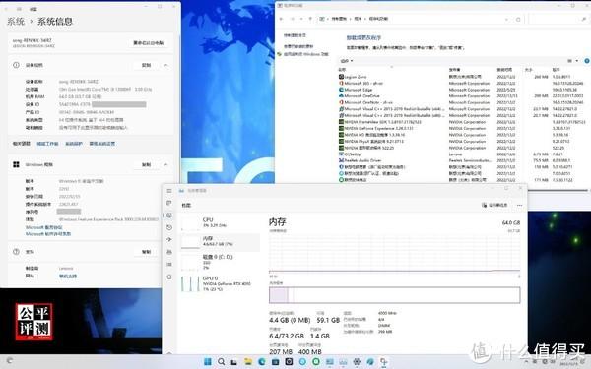Show hidden system tray icons chevron
This screenshot has height=369, width=591.
click(526, 362)
